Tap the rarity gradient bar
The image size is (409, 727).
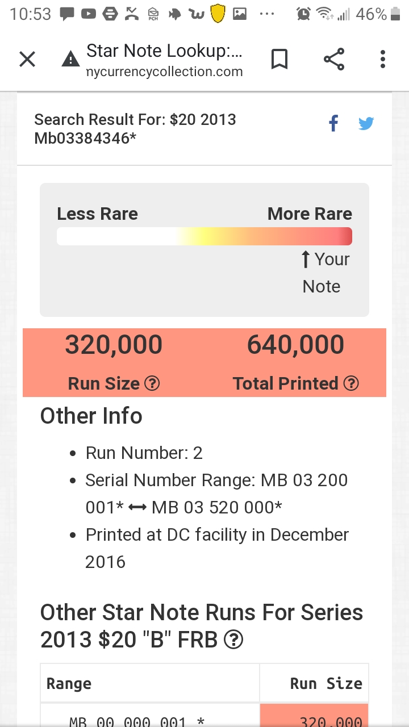coord(204,236)
